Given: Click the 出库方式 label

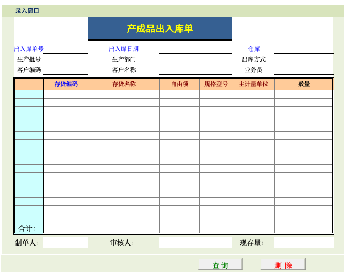Looking at the screenshot, I should pos(253,59).
